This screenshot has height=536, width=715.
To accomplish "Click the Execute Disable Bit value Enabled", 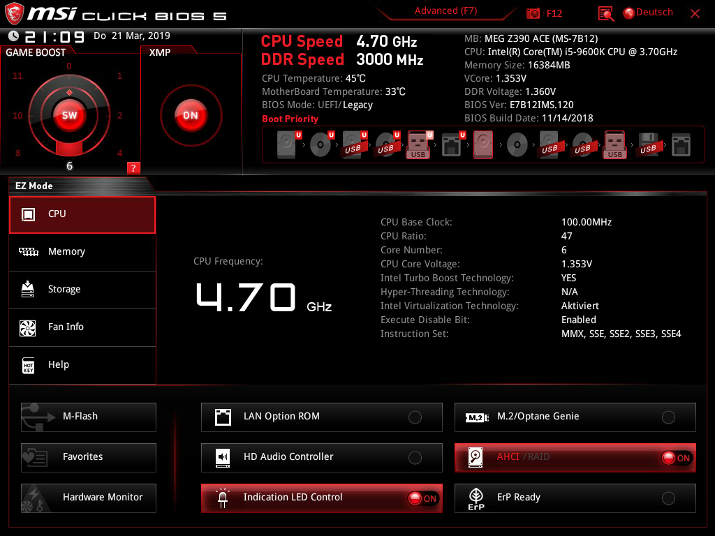I will click(579, 320).
